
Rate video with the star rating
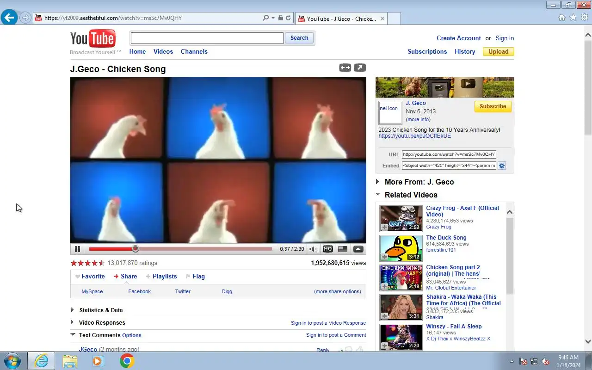[x=87, y=263]
